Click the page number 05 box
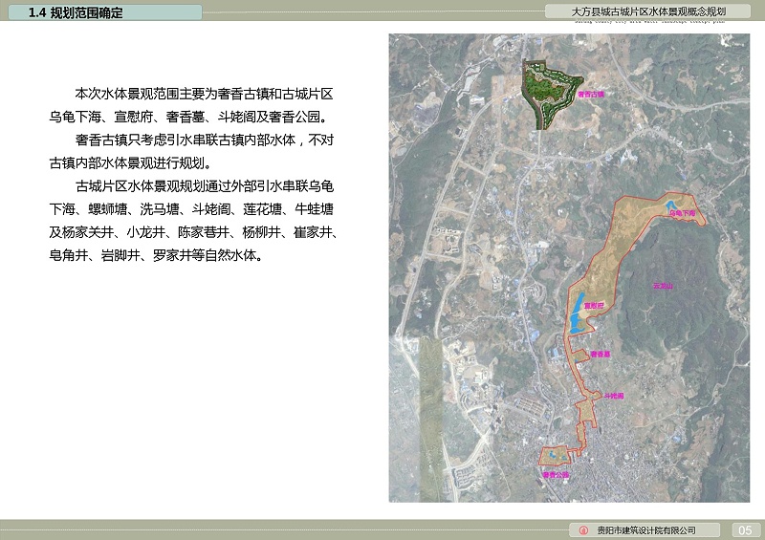Viewport: 765px width, 540px height. 746,530
